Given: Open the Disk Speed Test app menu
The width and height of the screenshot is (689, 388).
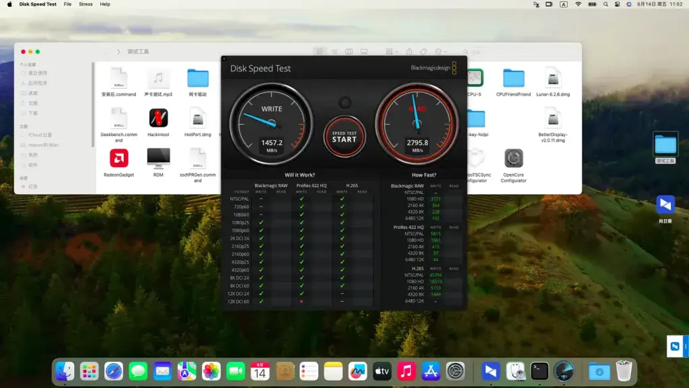Looking at the screenshot, I should (x=38, y=5).
